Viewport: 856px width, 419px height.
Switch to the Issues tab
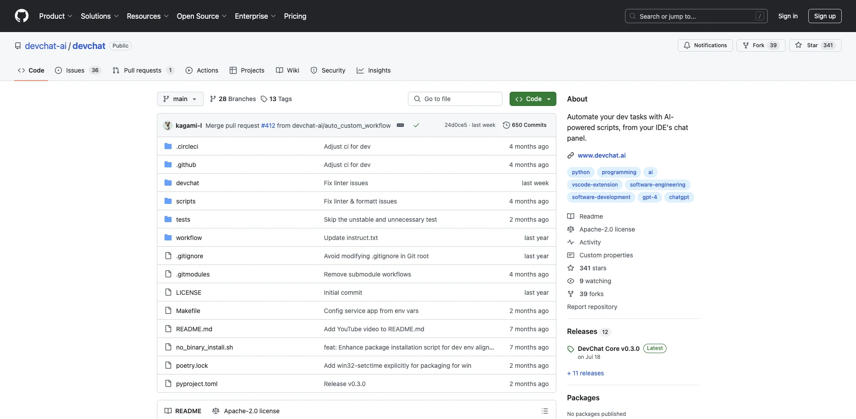point(78,70)
